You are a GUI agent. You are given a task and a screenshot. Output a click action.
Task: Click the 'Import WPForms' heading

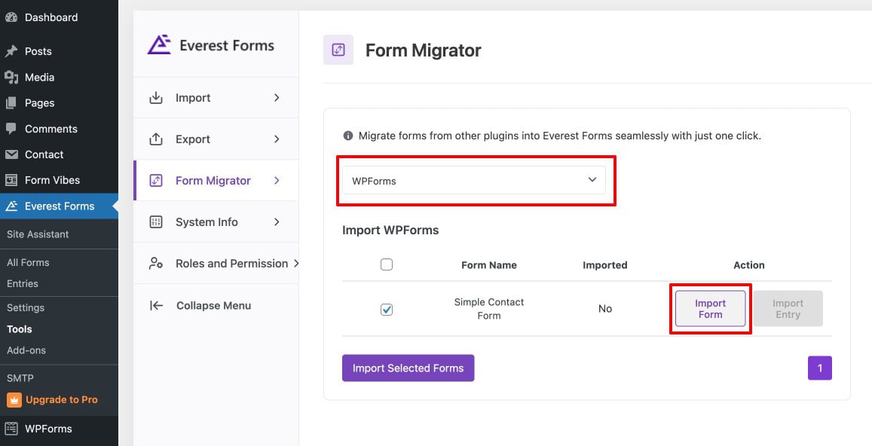pos(390,231)
